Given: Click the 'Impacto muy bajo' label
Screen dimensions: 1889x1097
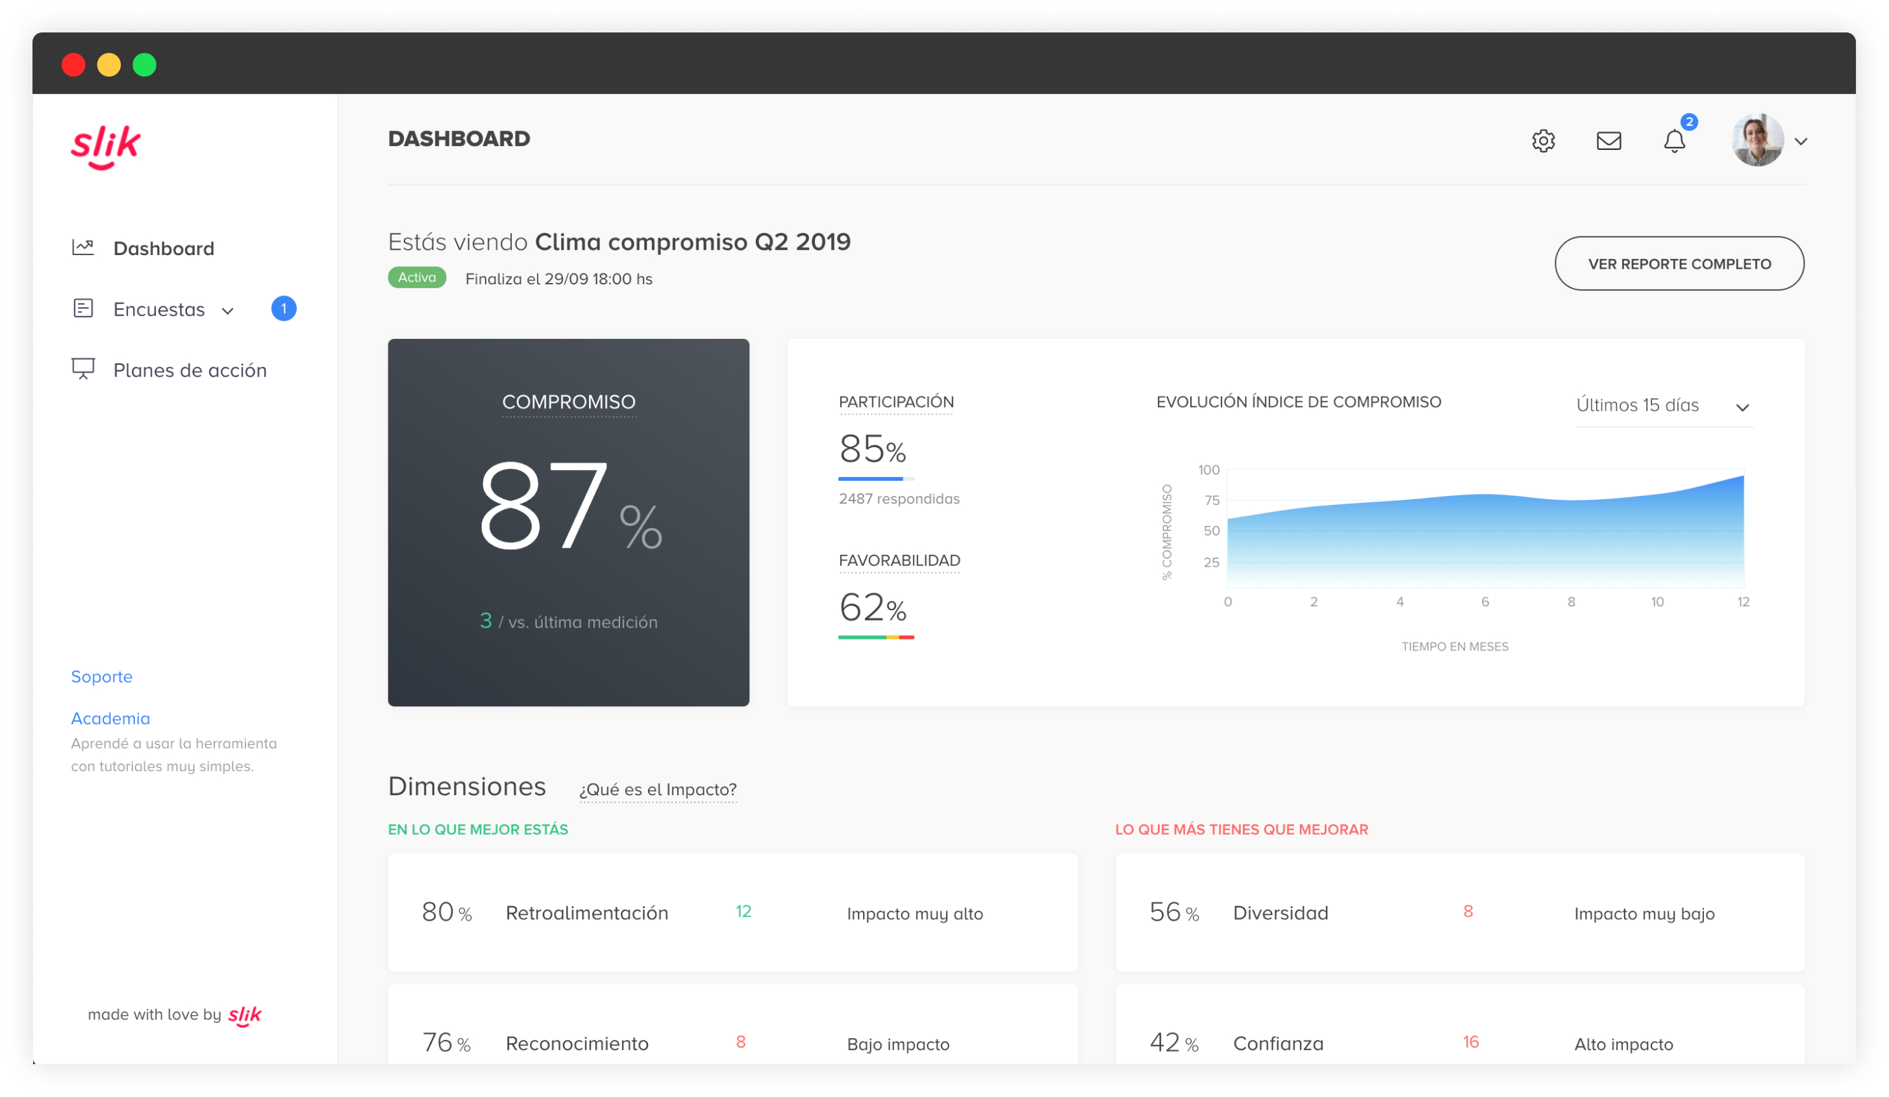Looking at the screenshot, I should (x=1644, y=914).
